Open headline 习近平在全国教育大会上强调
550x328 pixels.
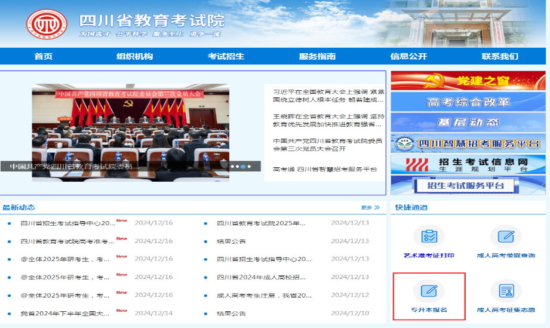coord(328,96)
